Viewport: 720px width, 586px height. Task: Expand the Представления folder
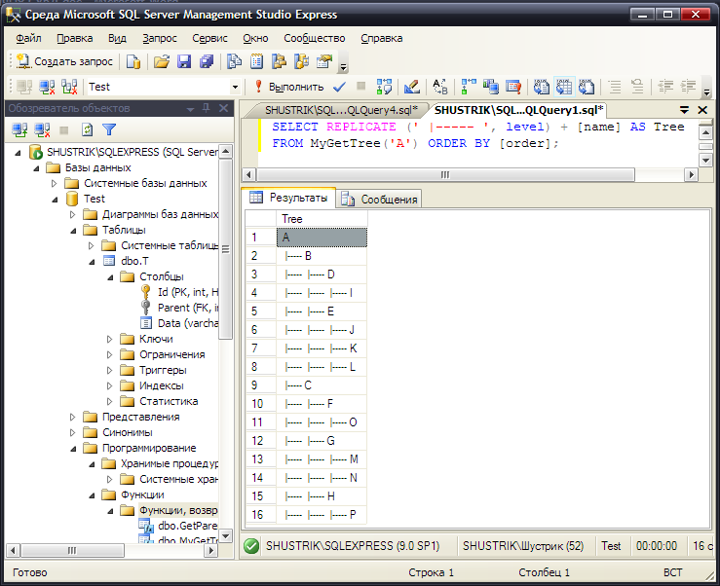pos(72,418)
